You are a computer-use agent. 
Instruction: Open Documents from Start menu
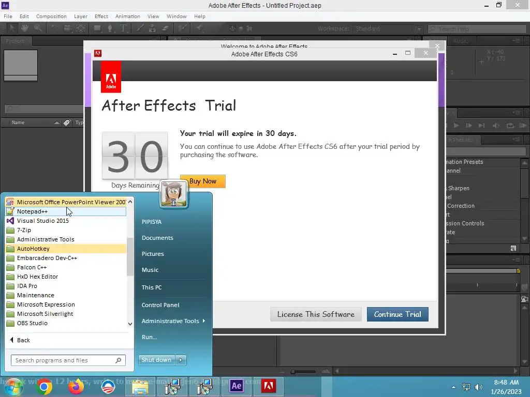tap(157, 238)
